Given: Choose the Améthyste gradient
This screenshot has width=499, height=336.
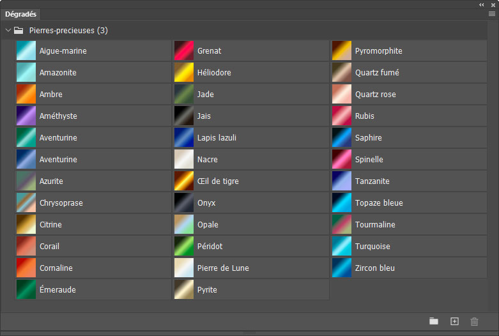Looking at the screenshot, I should pyautogui.click(x=26, y=116).
